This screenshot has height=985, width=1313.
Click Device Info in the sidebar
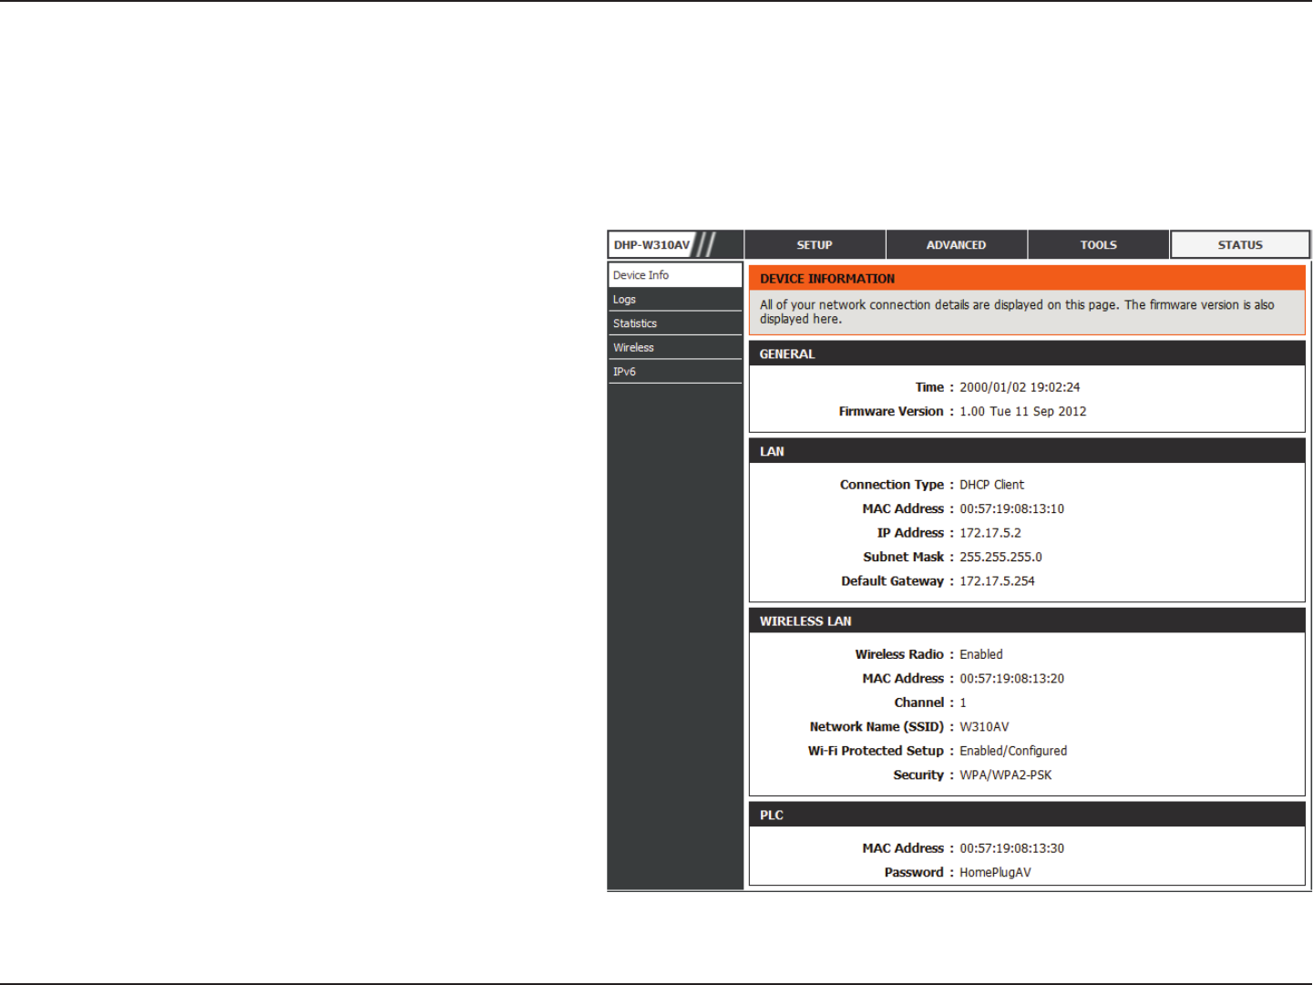click(675, 275)
